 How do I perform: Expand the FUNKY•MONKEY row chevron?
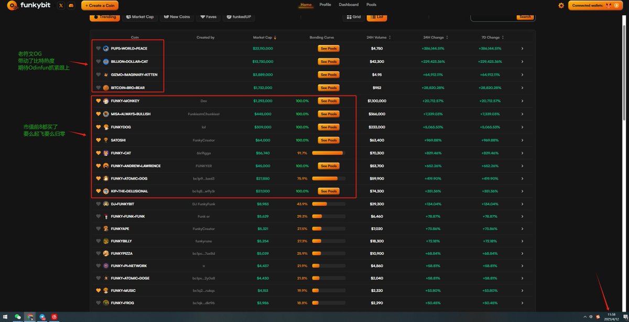[523, 101]
